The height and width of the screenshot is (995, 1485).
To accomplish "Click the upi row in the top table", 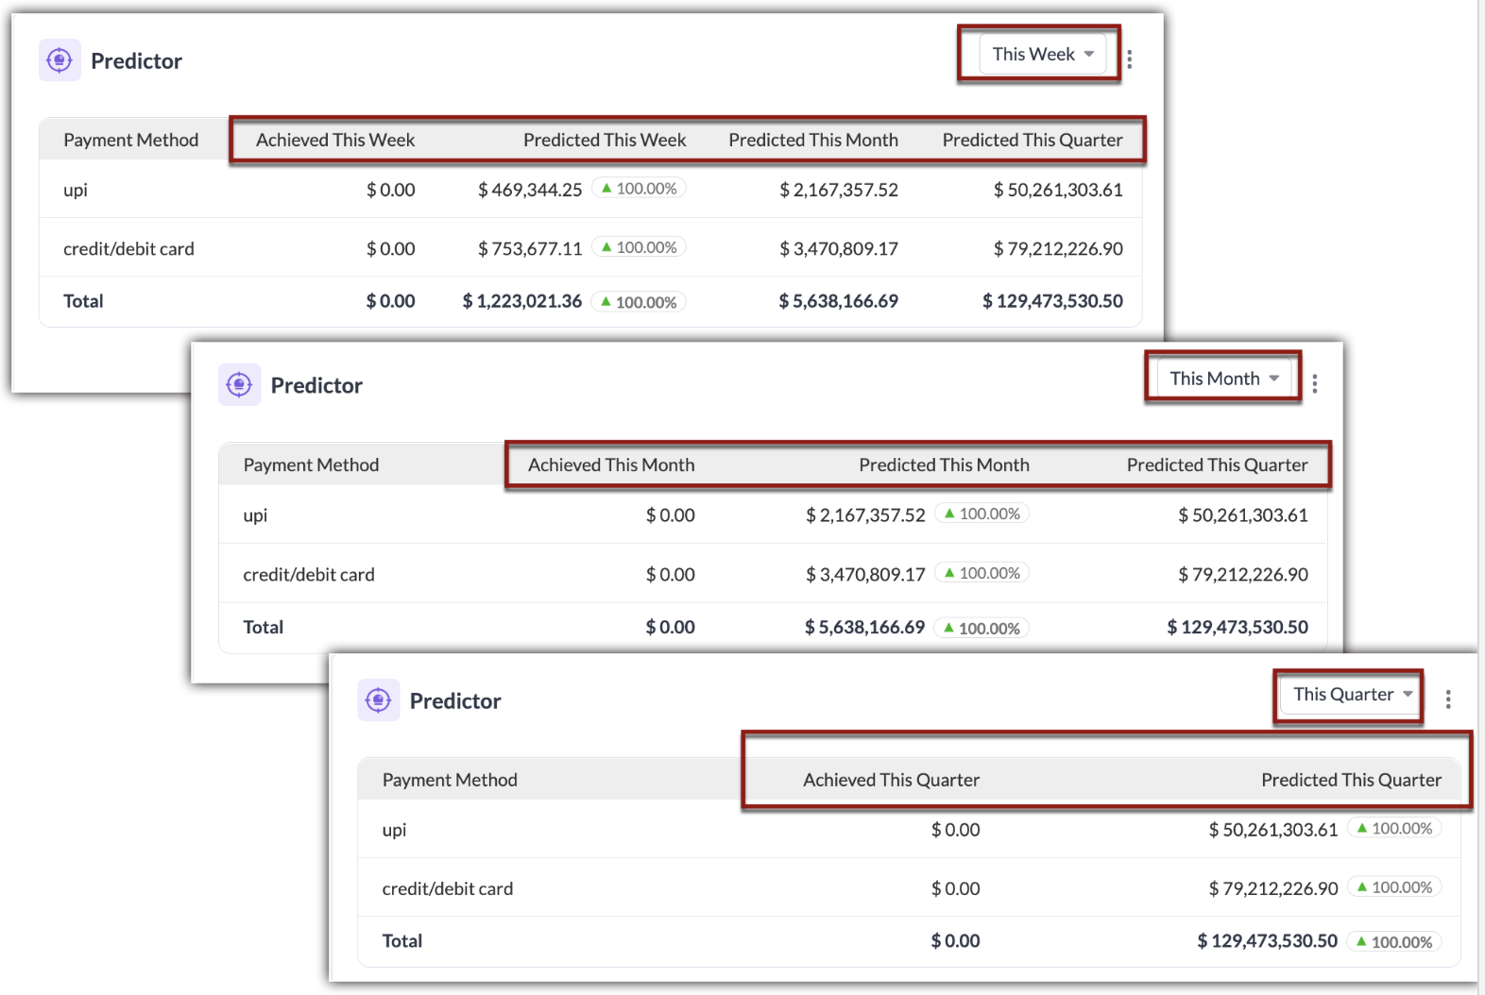I will tap(590, 189).
